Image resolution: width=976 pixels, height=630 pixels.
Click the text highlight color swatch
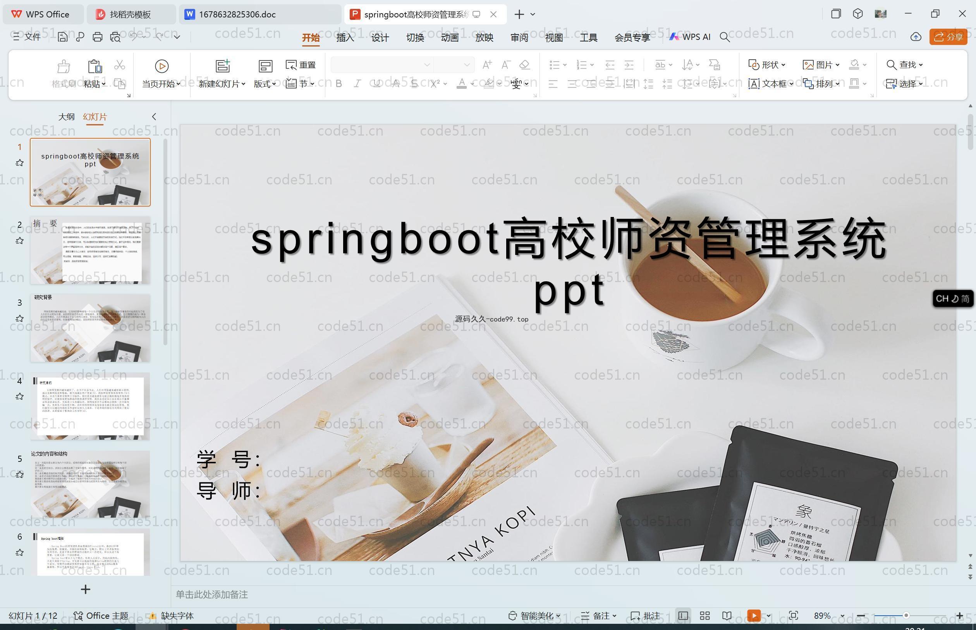(x=489, y=84)
